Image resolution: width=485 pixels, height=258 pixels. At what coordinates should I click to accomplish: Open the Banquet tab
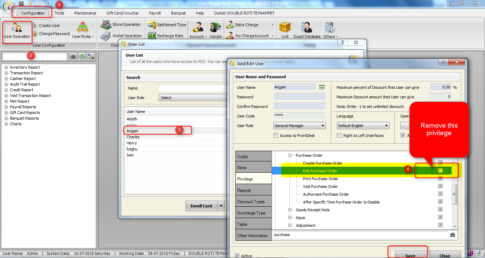[x=178, y=13]
